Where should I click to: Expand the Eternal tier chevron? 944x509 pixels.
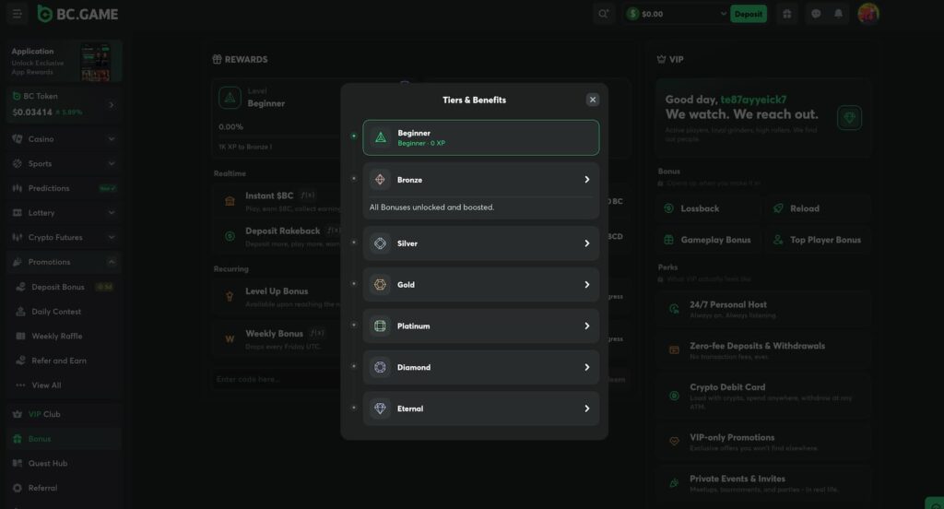586,408
